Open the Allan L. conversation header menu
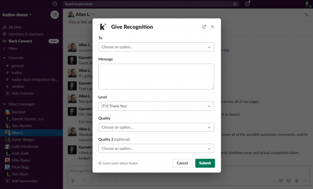Viewport: 313px width, 189px height. [x=85, y=15]
